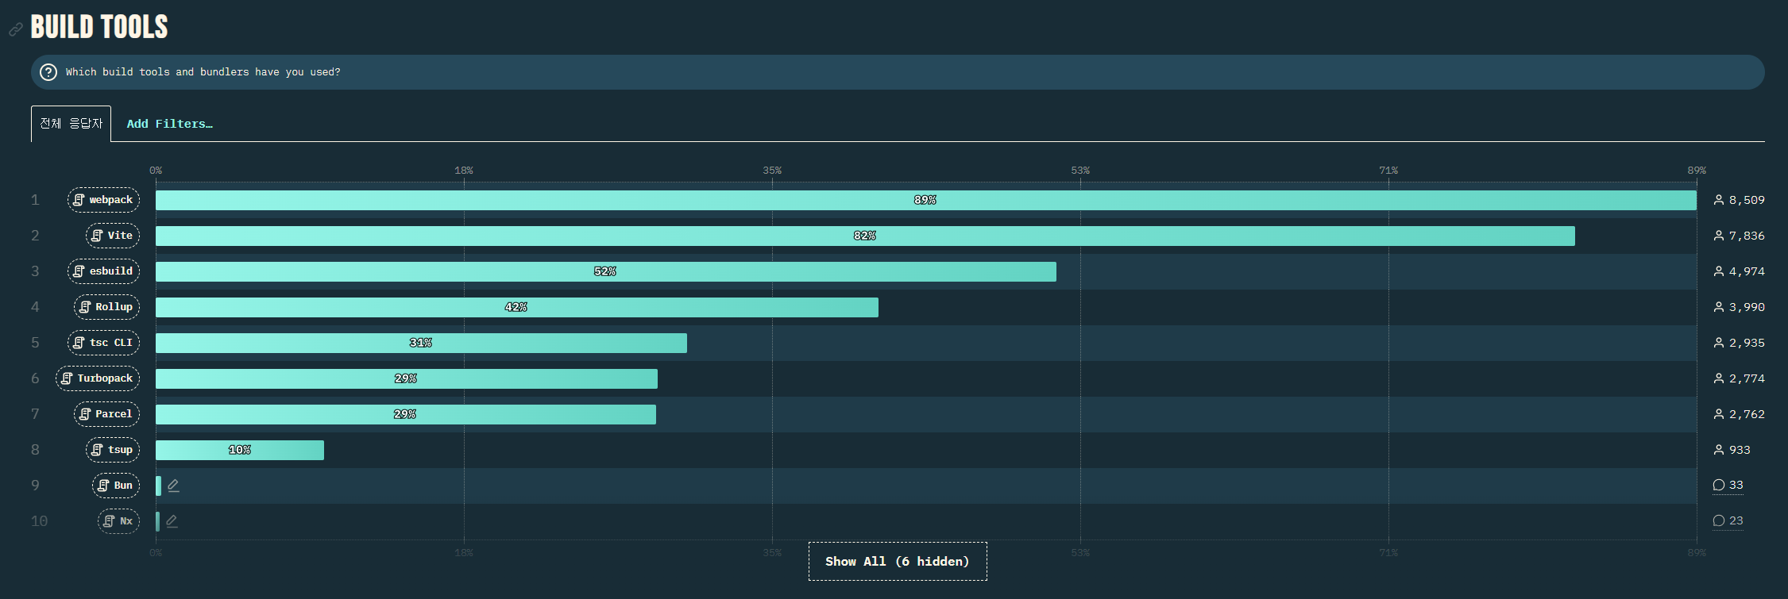This screenshot has width=1788, height=599.
Task: Click the Bun row small bar
Action: 158,486
